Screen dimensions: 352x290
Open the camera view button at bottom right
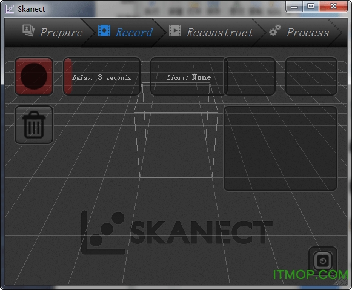[323, 260]
